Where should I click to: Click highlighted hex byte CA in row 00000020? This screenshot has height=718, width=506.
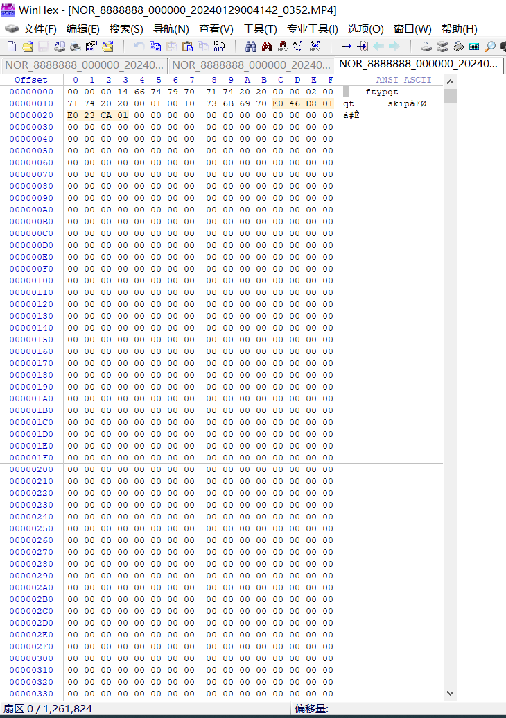106,115
